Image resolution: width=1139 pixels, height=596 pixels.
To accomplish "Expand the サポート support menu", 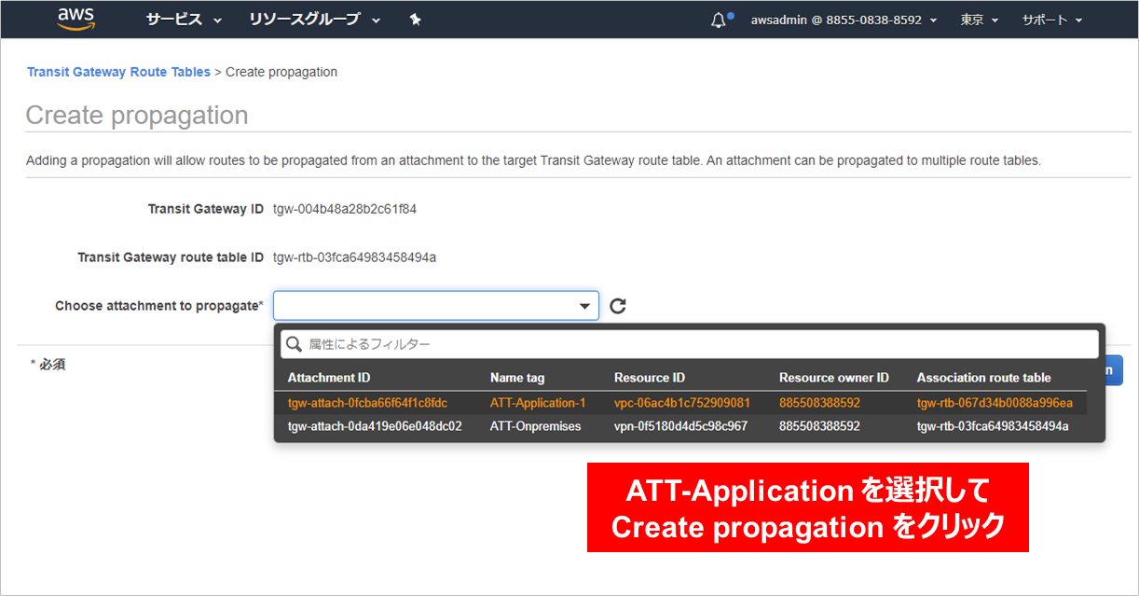I will tap(1051, 20).
